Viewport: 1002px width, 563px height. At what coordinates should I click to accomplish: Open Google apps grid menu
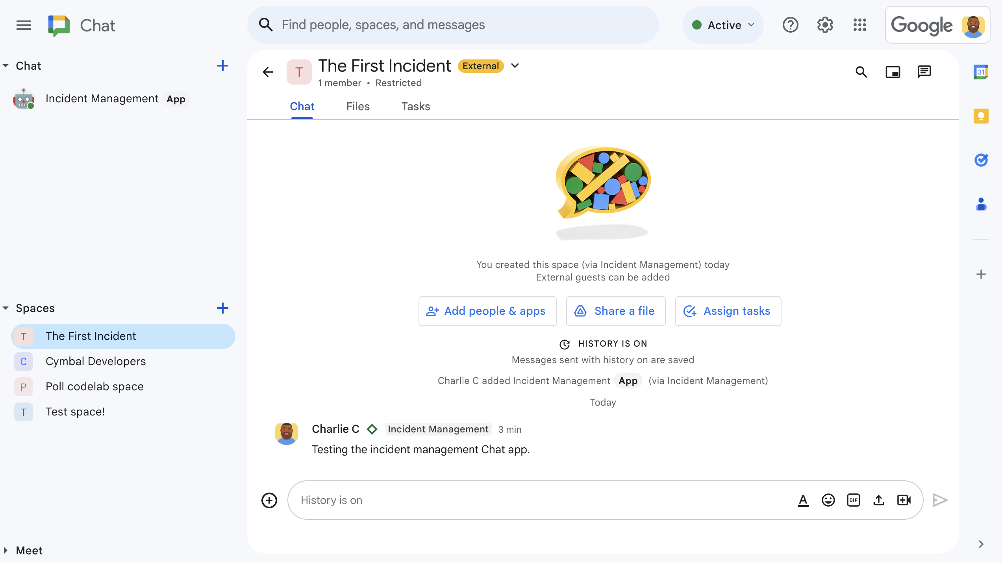[x=860, y=25]
